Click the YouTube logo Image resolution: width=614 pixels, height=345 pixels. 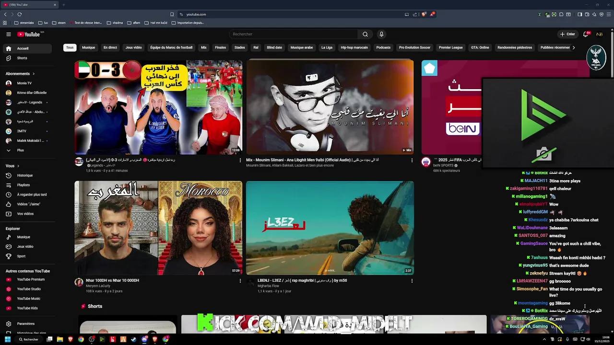coord(29,34)
